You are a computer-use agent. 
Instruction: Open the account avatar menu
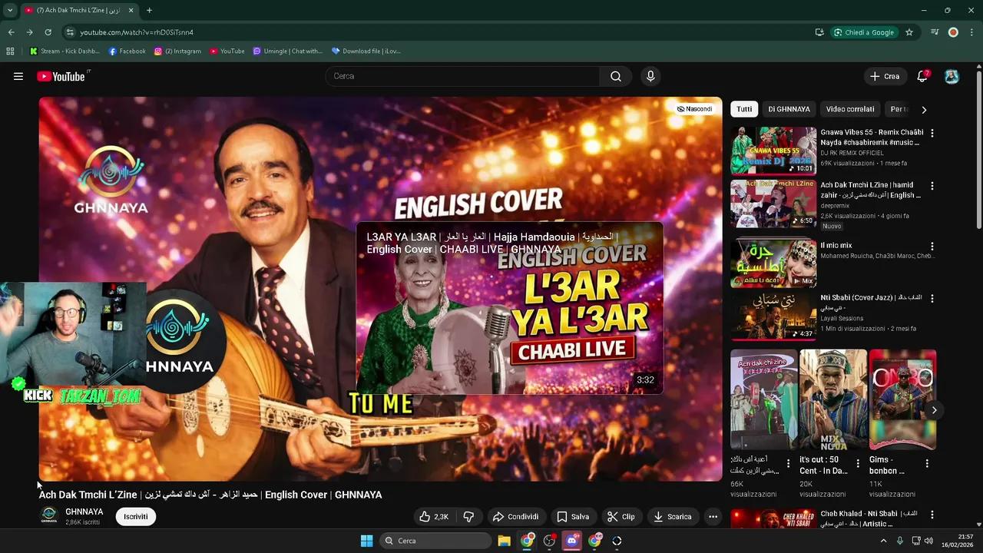(x=952, y=76)
